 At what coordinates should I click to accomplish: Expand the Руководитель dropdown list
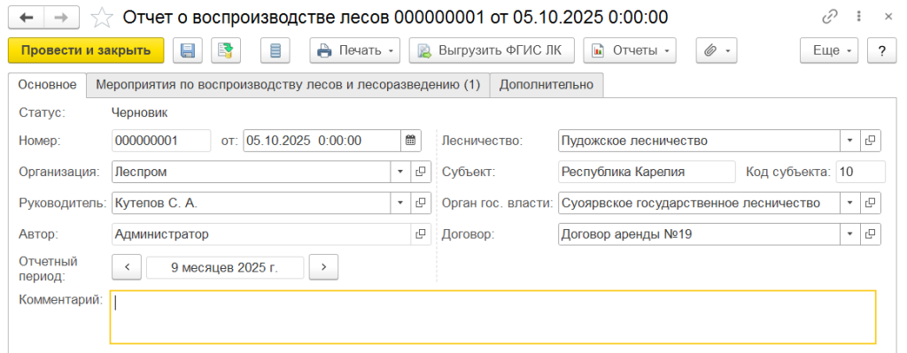coord(400,203)
